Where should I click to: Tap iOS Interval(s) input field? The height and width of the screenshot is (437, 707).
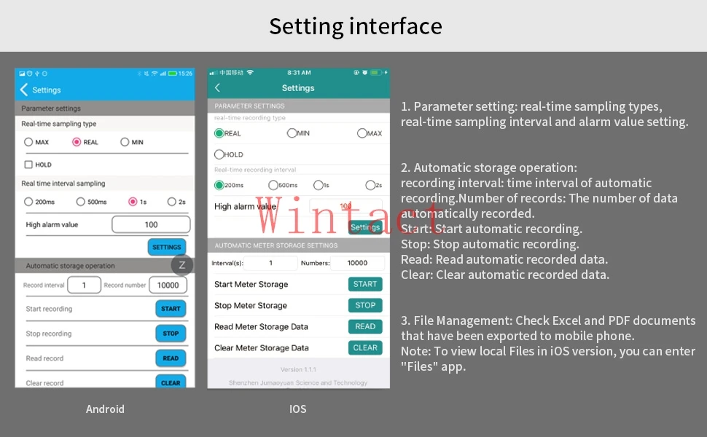click(x=270, y=263)
